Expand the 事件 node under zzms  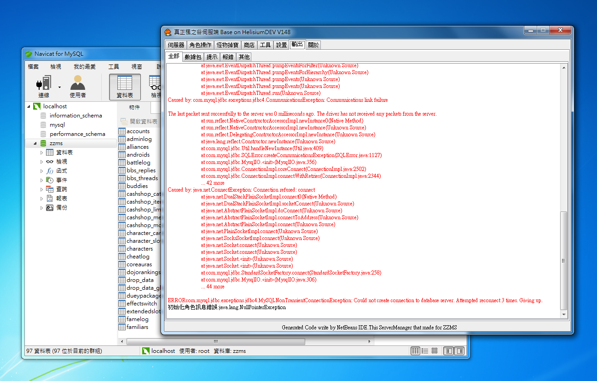click(x=42, y=180)
